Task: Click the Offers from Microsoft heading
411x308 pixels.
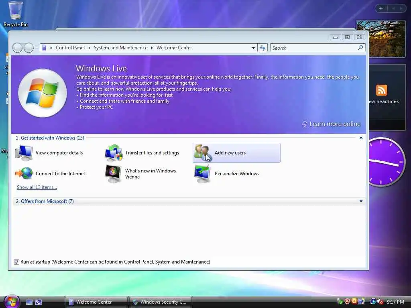Action: click(45, 201)
